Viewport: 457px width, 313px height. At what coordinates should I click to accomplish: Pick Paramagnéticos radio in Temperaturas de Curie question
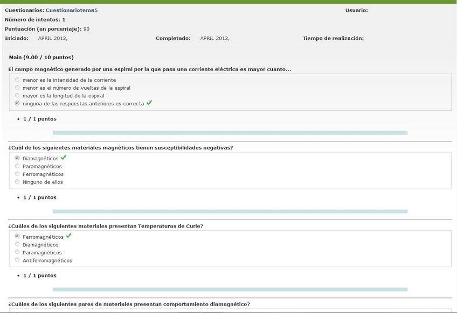[x=17, y=252]
